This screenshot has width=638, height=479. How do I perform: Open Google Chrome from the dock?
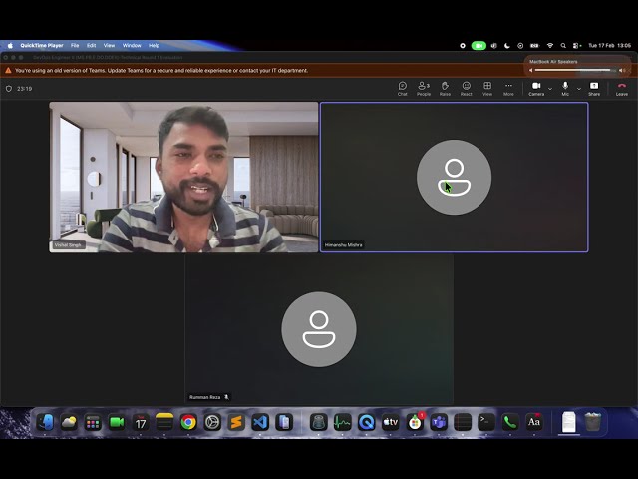188,422
